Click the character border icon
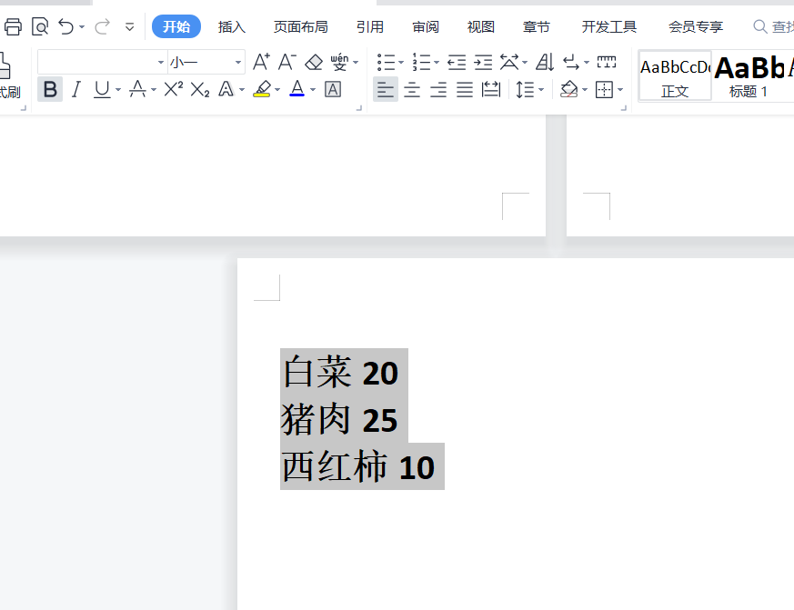 point(333,90)
